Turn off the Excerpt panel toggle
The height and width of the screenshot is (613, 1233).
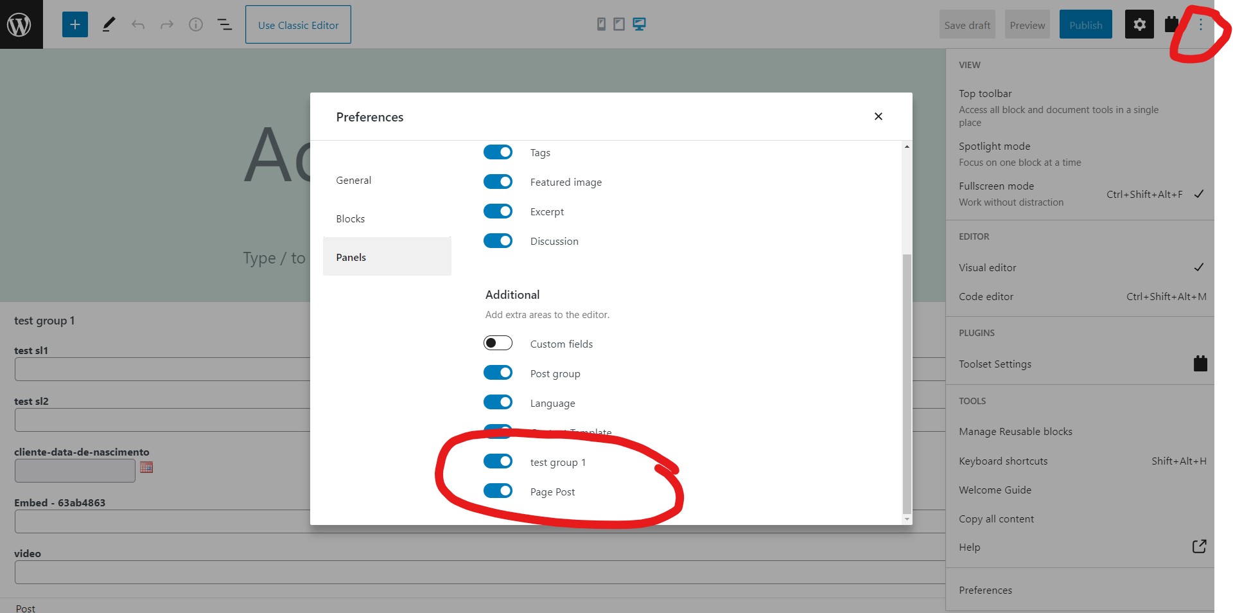coord(498,211)
